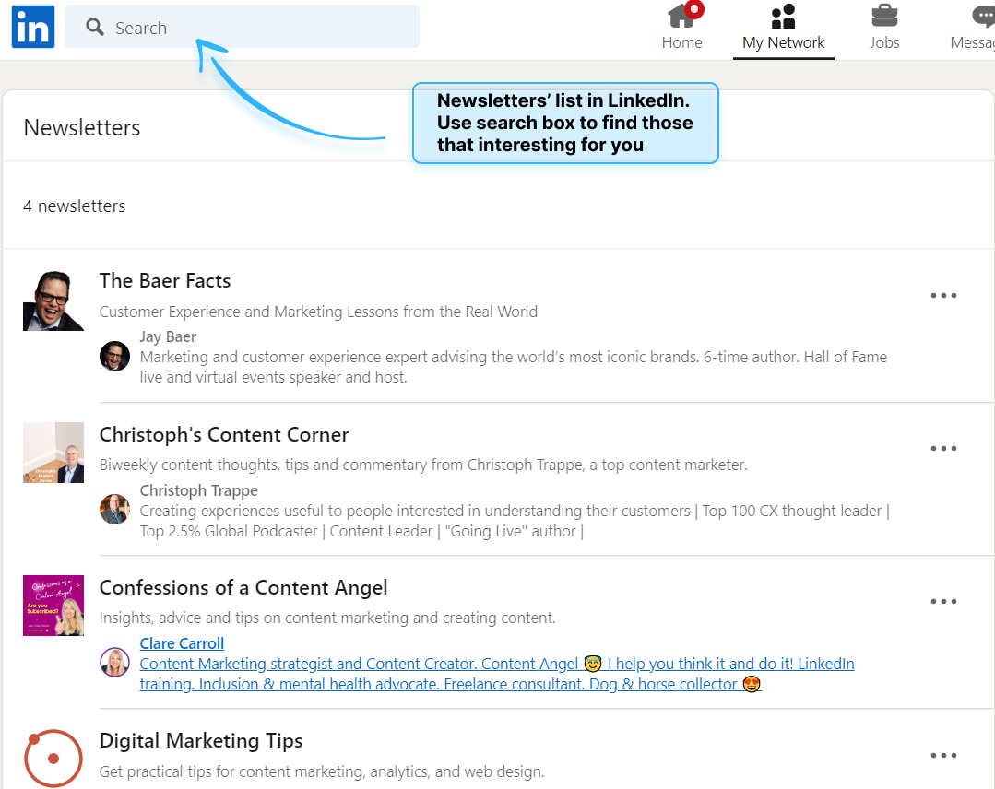This screenshot has width=995, height=789.
Task: Open options menu for Digital Marketing Tips
Action: click(x=943, y=756)
